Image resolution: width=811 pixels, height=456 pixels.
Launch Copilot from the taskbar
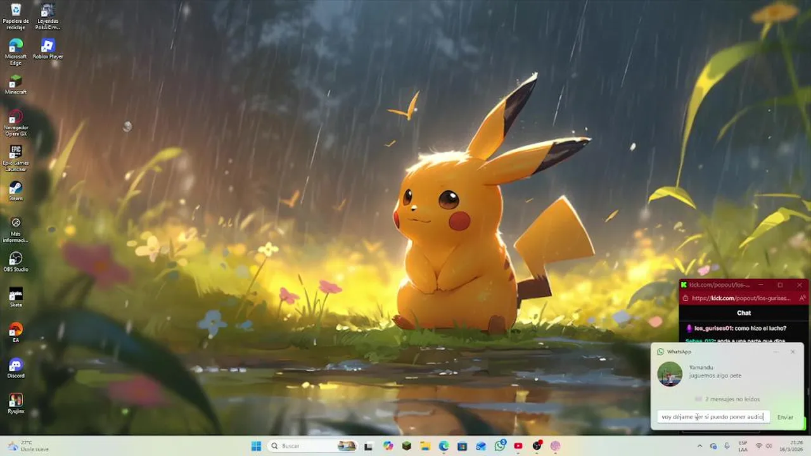click(388, 446)
